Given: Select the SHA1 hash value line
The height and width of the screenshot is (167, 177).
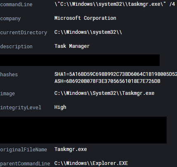Looking at the screenshot, I should (116, 74).
